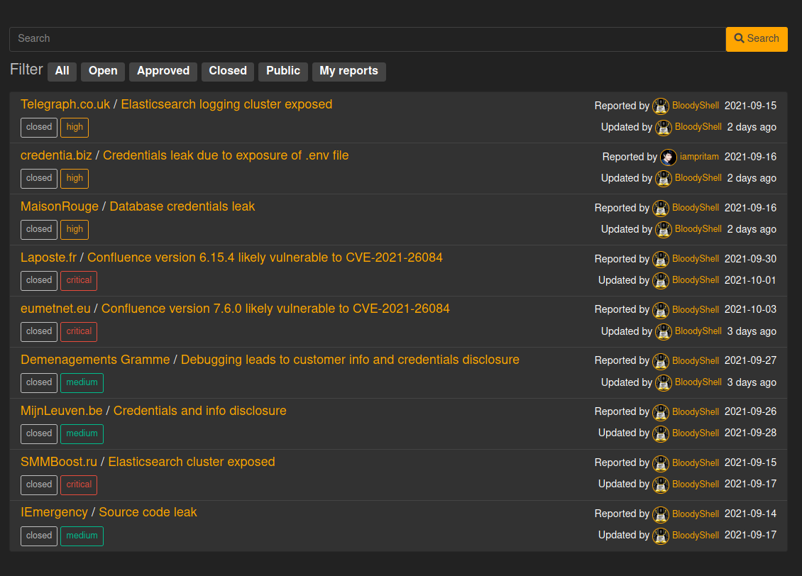The width and height of the screenshot is (802, 576).
Task: Click iampritam avatar on credentia.biz report
Action: pos(669,157)
